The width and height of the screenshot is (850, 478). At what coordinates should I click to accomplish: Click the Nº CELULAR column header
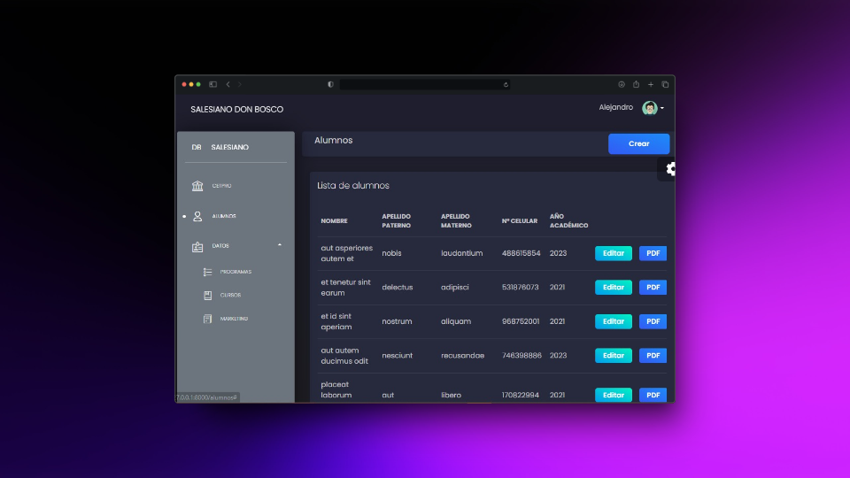point(520,221)
